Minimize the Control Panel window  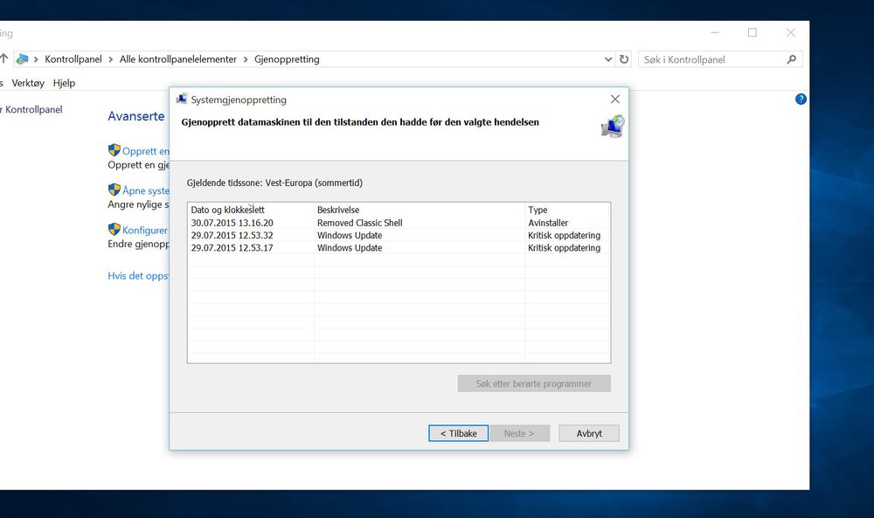pyautogui.click(x=715, y=33)
